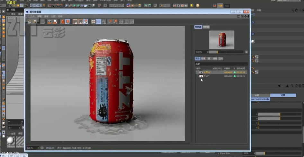This screenshot has width=304, height=157.
Task: Click the 100 % zoom field in Picture Viewer status bar
Action: click(32, 148)
